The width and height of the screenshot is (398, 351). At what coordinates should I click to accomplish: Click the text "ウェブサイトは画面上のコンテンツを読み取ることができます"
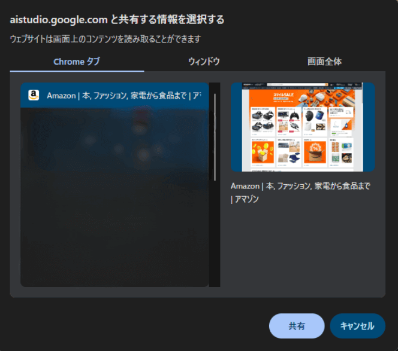105,39
